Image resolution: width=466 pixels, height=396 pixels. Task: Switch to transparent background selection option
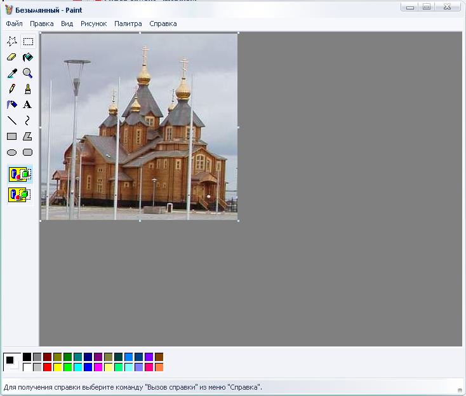tap(20, 195)
